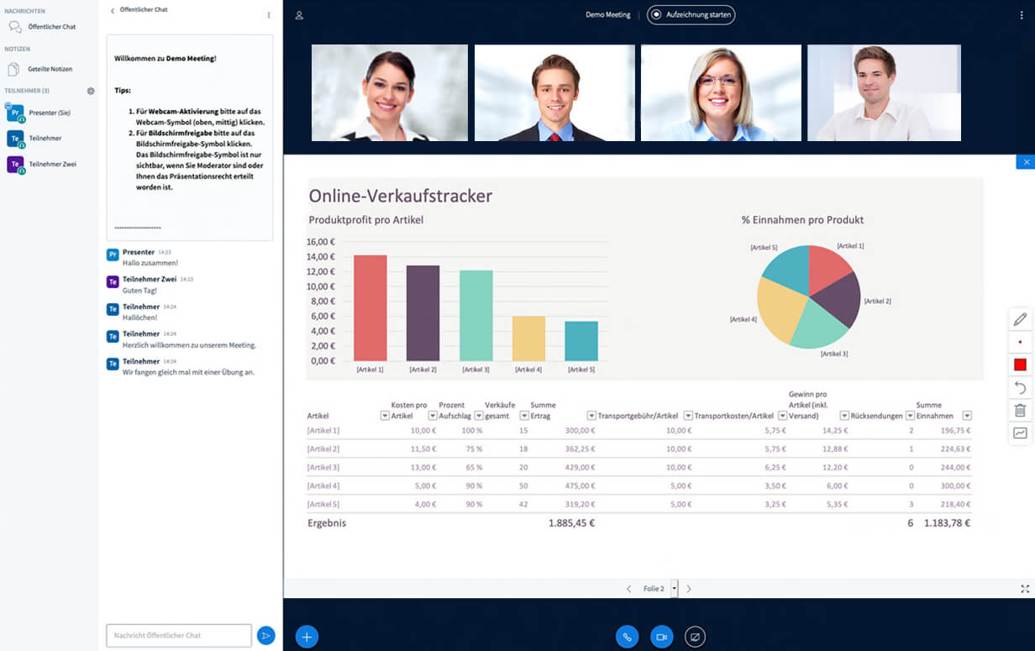Start the meeting recording
Image resolution: width=1035 pixels, height=651 pixels.
(x=691, y=14)
